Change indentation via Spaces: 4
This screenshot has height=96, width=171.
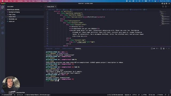click(x=128, y=95)
